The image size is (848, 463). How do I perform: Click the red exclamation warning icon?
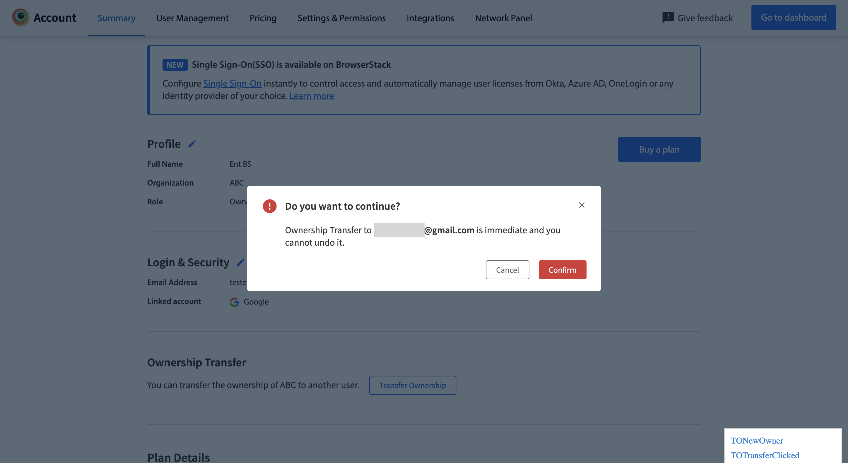tap(269, 206)
